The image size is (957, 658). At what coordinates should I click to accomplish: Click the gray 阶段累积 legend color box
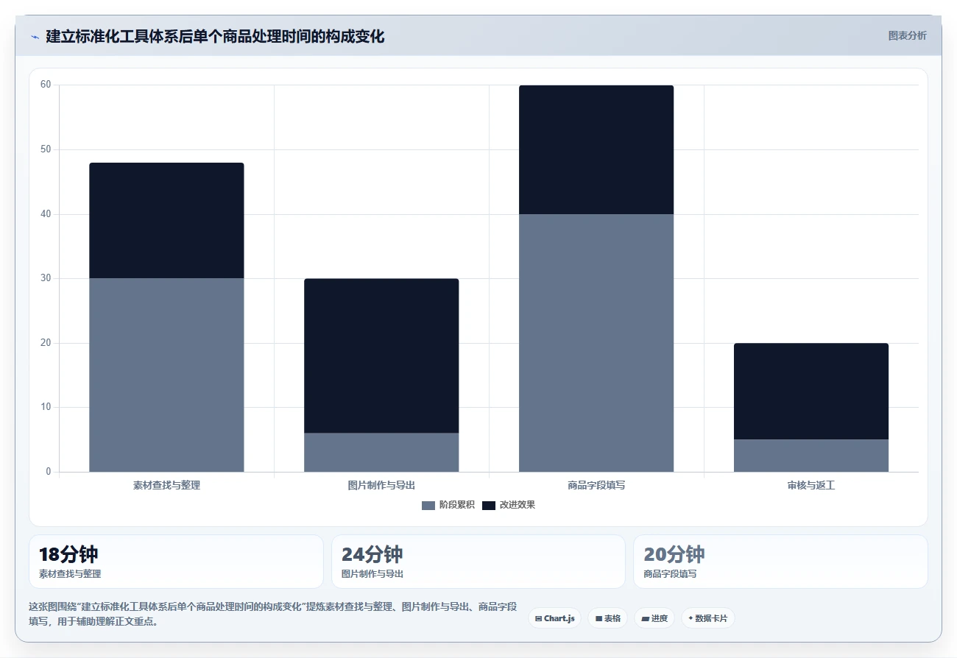pos(428,505)
